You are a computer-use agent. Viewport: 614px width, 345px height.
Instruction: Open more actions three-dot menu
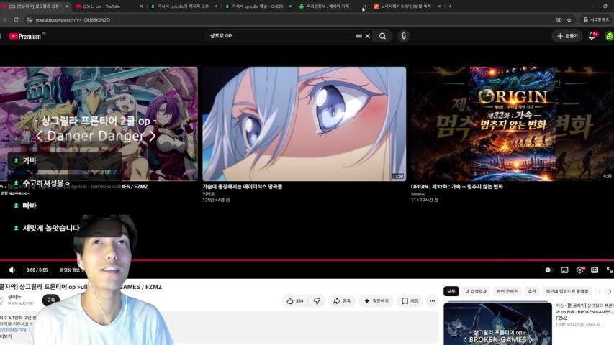point(432,301)
